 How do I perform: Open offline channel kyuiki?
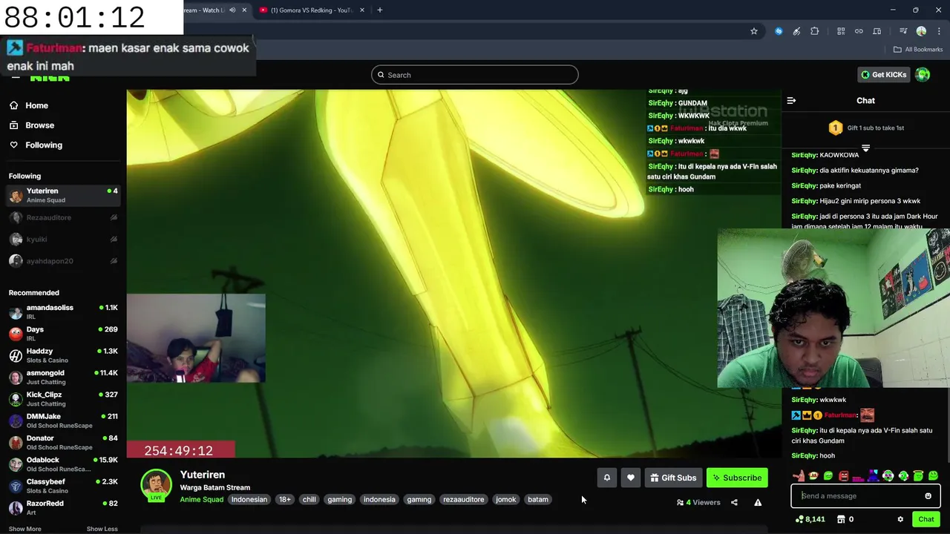(x=62, y=239)
